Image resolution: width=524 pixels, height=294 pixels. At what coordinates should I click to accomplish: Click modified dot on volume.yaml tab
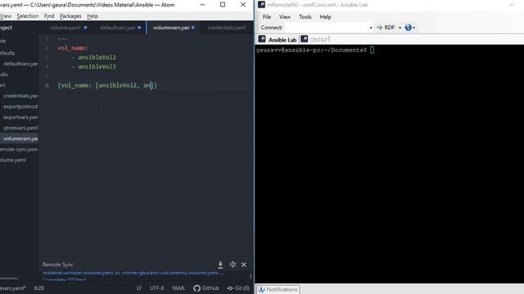click(x=85, y=28)
